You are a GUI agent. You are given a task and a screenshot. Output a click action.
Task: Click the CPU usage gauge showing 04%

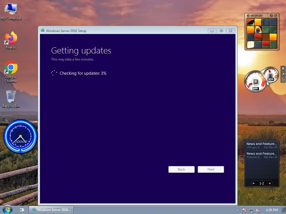tap(255, 81)
